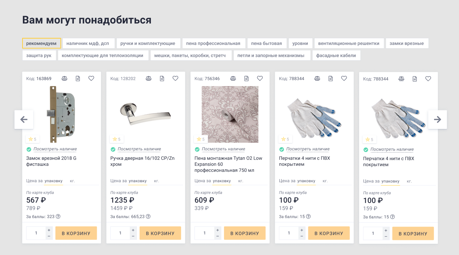This screenshot has height=255, width=459.
Task: Switch lock price unit to "кг."
Action: (x=72, y=181)
